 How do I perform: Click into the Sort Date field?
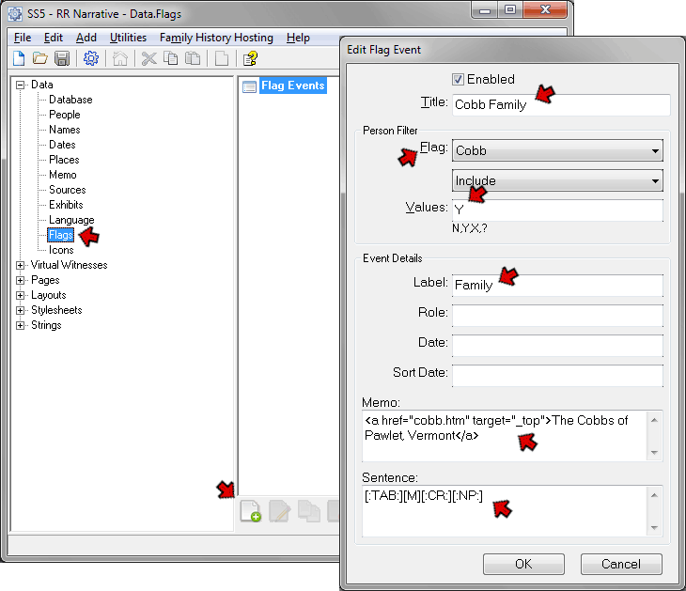pos(557,374)
